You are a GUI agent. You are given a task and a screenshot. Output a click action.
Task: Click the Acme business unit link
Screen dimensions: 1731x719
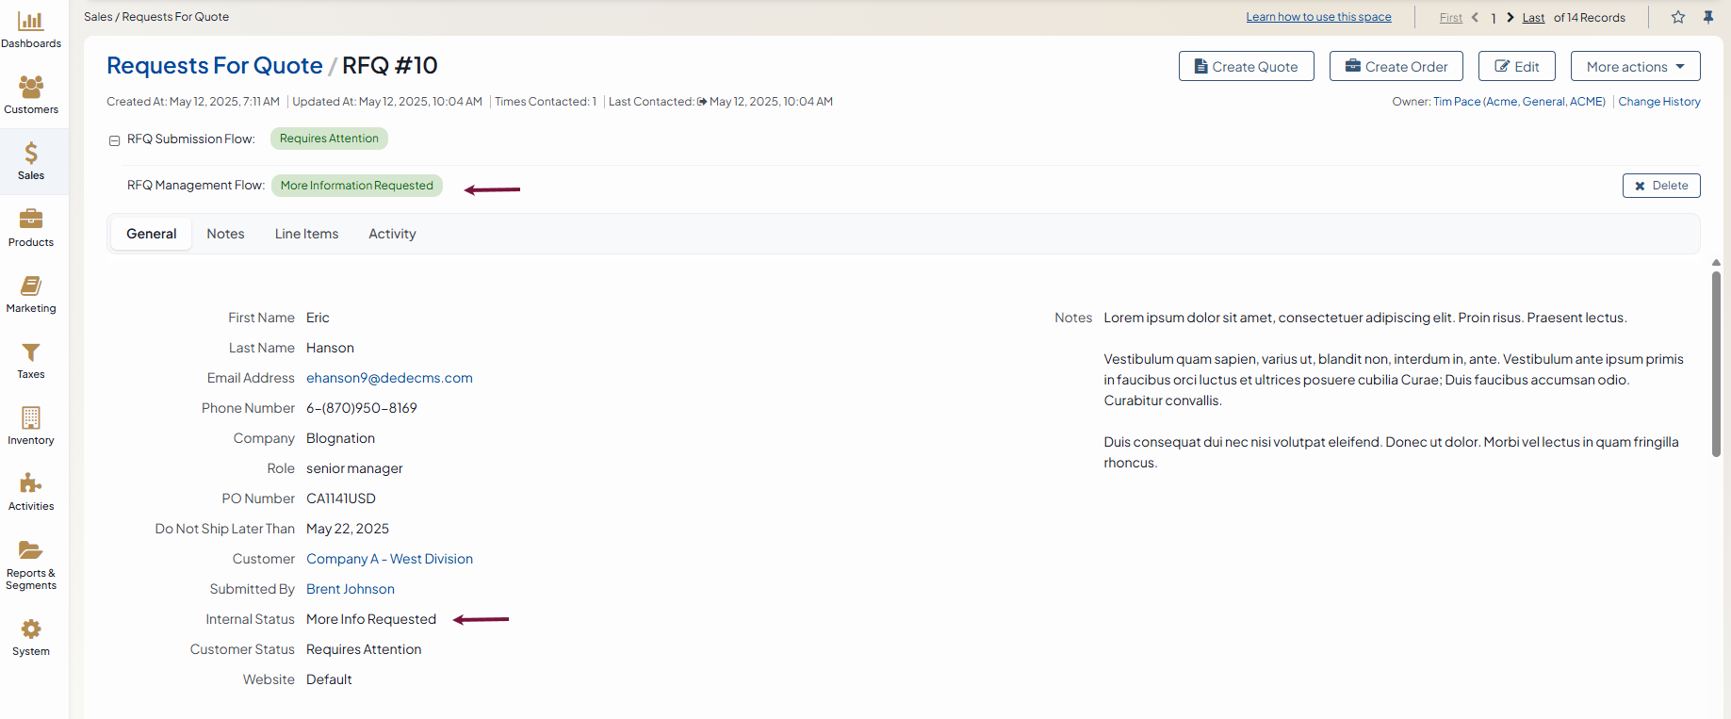1502,102
